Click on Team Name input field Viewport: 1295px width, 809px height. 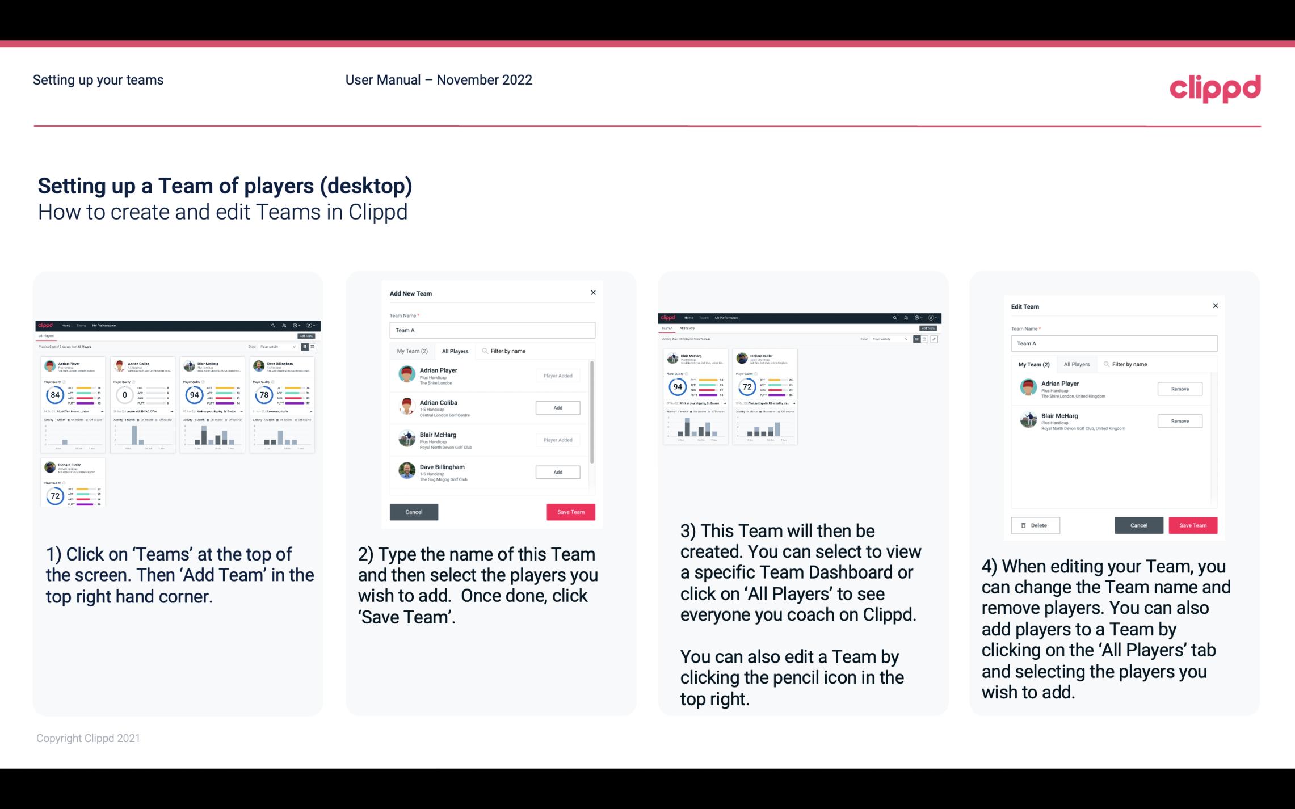(x=492, y=330)
